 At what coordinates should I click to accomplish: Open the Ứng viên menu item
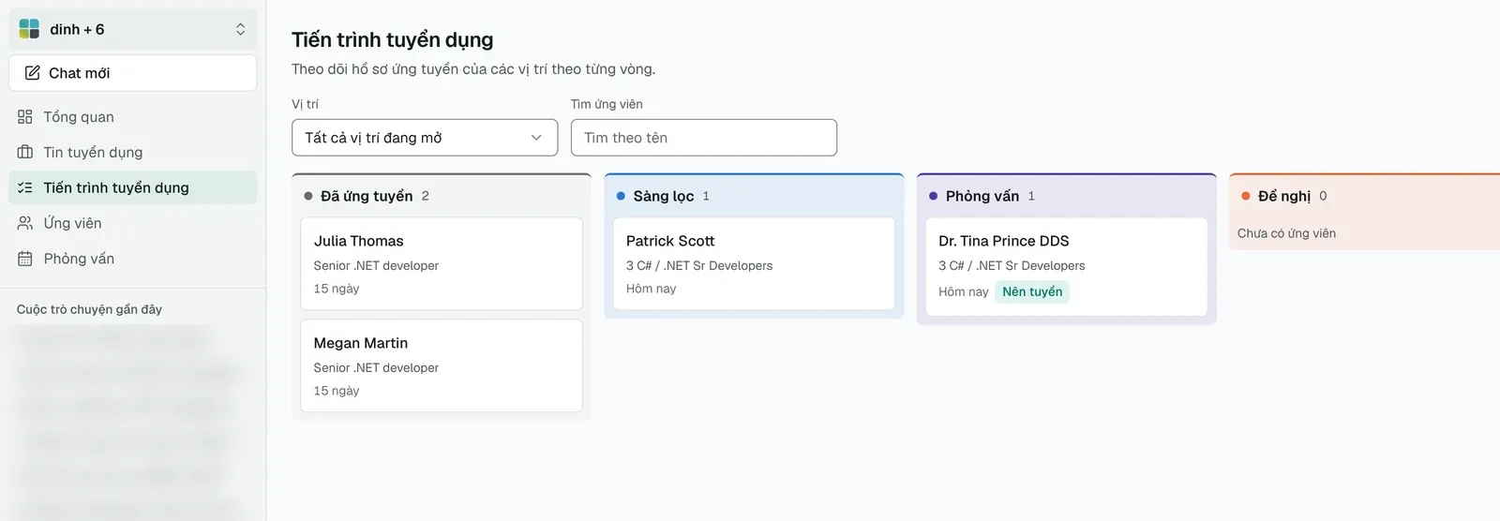click(133, 223)
